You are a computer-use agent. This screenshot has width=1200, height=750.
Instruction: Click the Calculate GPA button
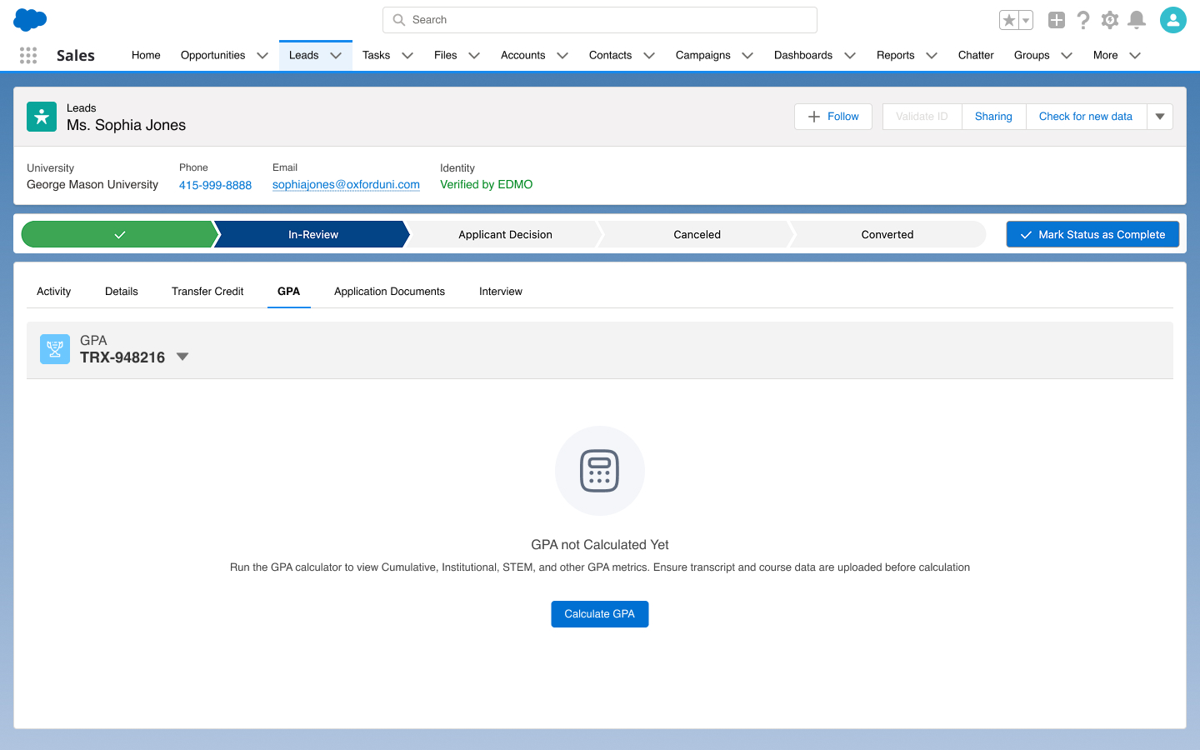point(599,613)
